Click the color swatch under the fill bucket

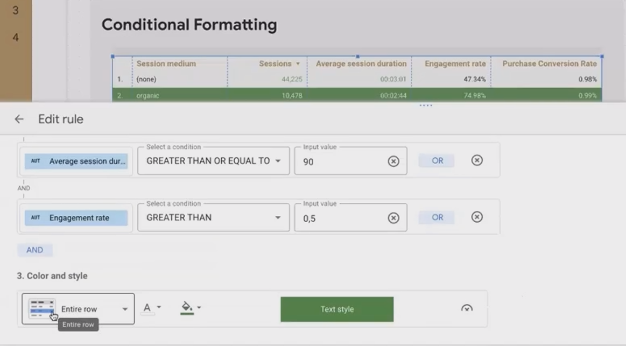(188, 313)
